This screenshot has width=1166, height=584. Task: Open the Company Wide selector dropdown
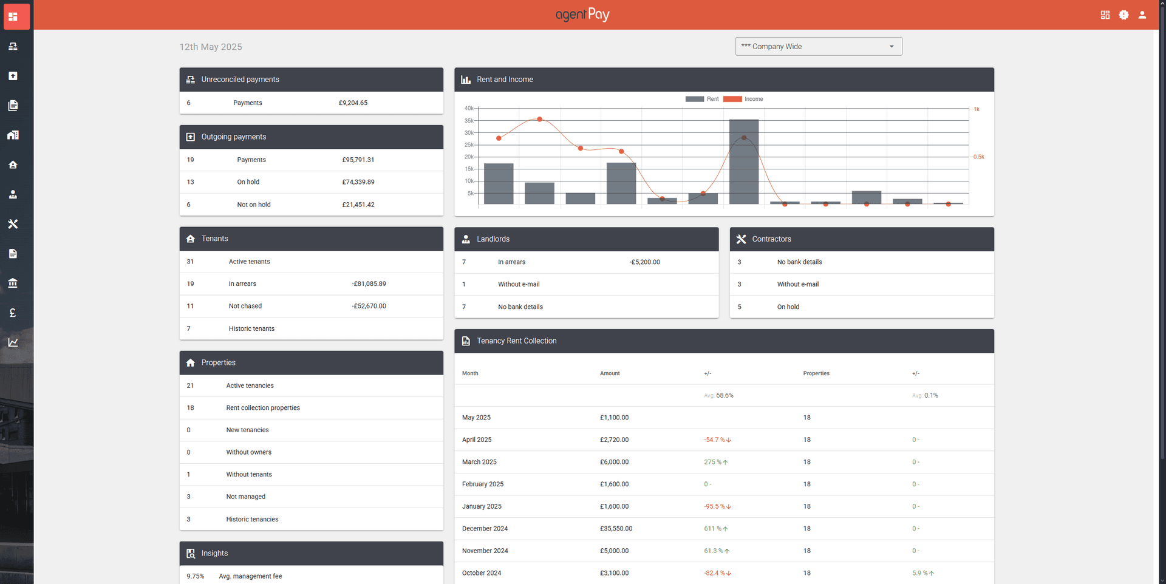817,46
